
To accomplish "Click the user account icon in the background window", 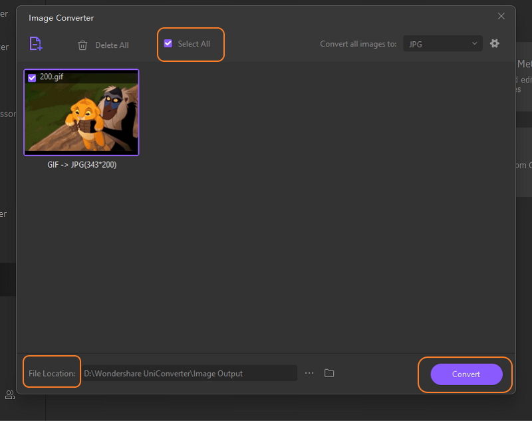I will pyautogui.click(x=9, y=395).
